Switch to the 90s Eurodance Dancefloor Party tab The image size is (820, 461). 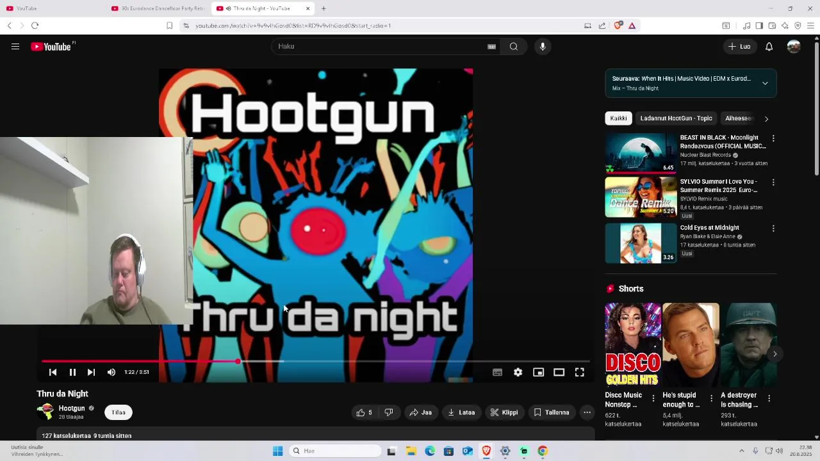click(158, 8)
